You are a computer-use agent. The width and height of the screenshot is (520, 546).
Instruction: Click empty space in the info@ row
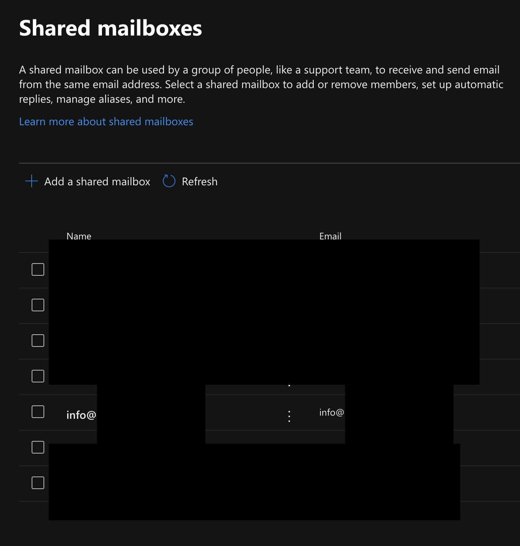click(x=245, y=413)
